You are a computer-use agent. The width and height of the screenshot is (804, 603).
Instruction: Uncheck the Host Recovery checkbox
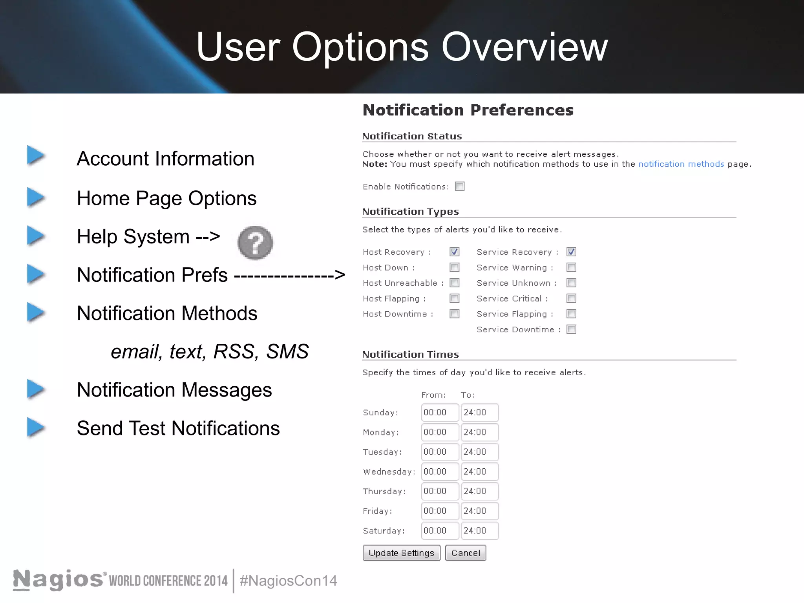455,252
